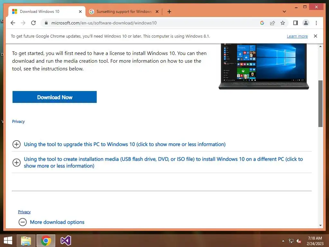
Task: Open the Chrome three-dot menu
Action: coord(316,23)
